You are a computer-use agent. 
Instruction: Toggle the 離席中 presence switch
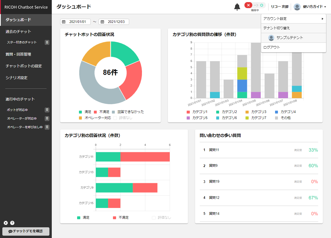pos(255,5)
